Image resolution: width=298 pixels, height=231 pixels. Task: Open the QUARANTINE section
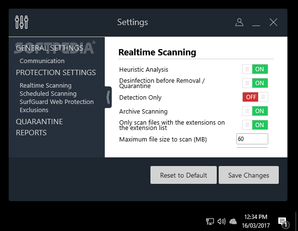point(39,122)
